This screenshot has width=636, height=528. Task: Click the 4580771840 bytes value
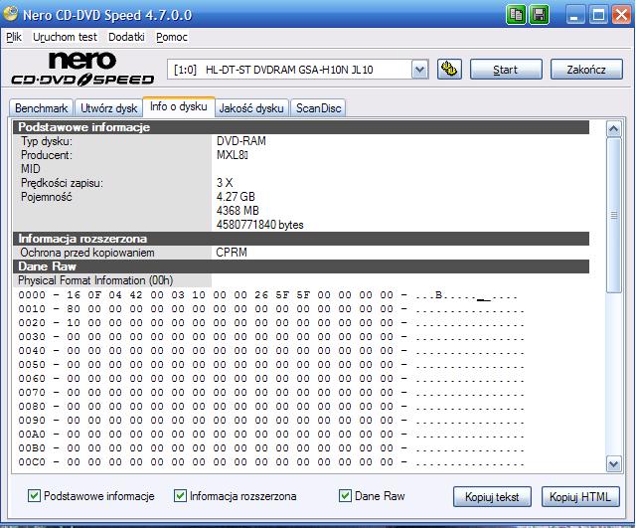tap(260, 225)
